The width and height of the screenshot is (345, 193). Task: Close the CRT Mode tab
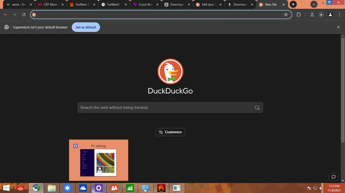pos(62,5)
